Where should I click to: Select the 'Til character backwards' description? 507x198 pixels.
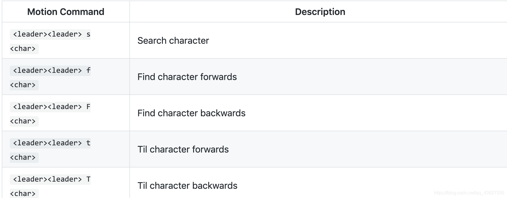[187, 186]
